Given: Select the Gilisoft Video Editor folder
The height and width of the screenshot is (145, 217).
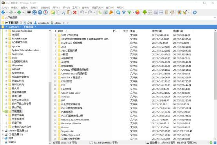Looking at the screenshot, I should 71,93.
